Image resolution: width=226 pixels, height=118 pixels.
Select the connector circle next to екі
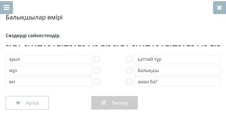pyautogui.click(x=97, y=82)
